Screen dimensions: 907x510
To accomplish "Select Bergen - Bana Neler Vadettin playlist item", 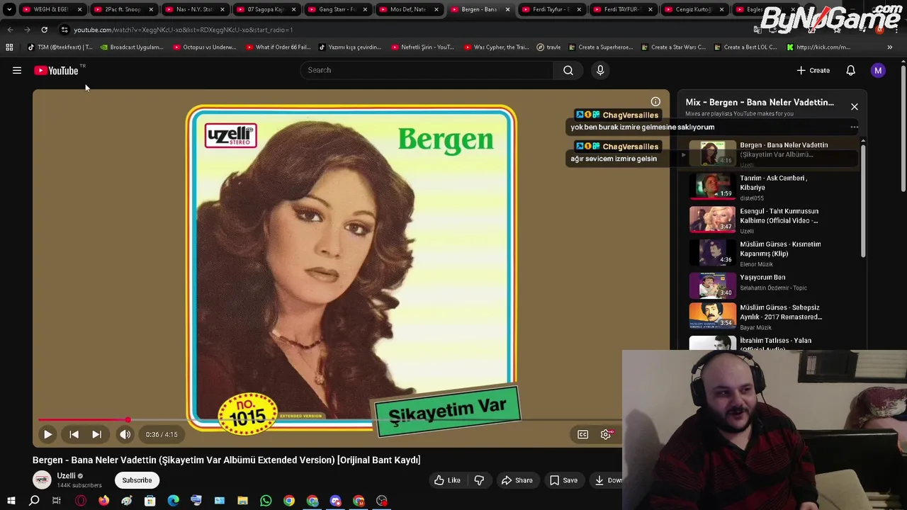I will click(769, 153).
